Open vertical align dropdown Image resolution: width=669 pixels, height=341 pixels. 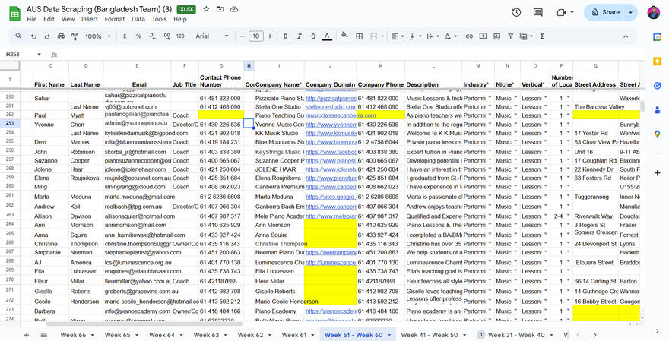click(x=415, y=36)
